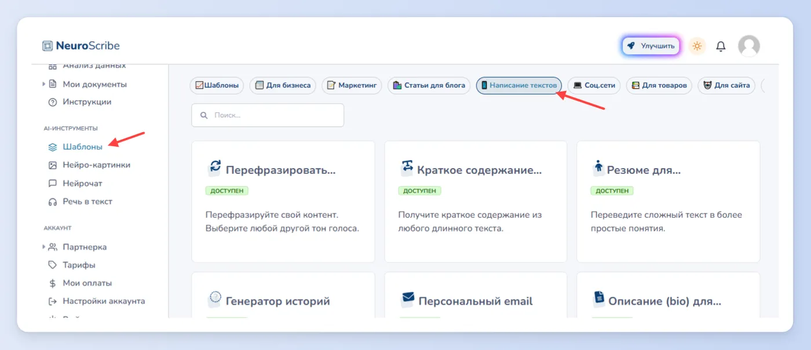Open the Речь в текст sidebar link
Viewport: 811px width, 350px height.
[x=87, y=202]
